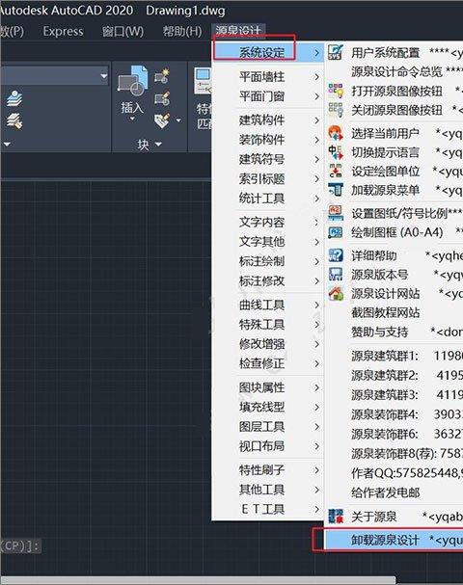The image size is (463, 585).
Task: Click the edit attributes tag icon
Action: click(162, 120)
